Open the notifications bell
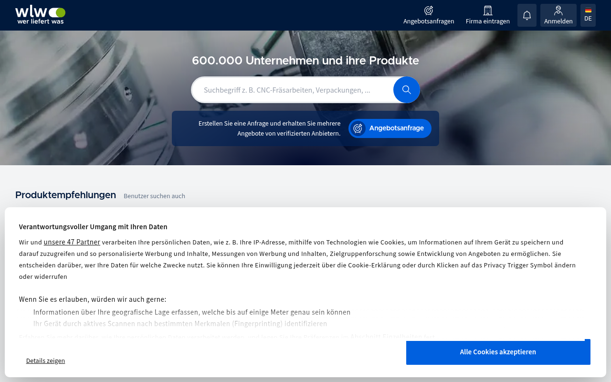This screenshot has height=382, width=611. click(527, 15)
